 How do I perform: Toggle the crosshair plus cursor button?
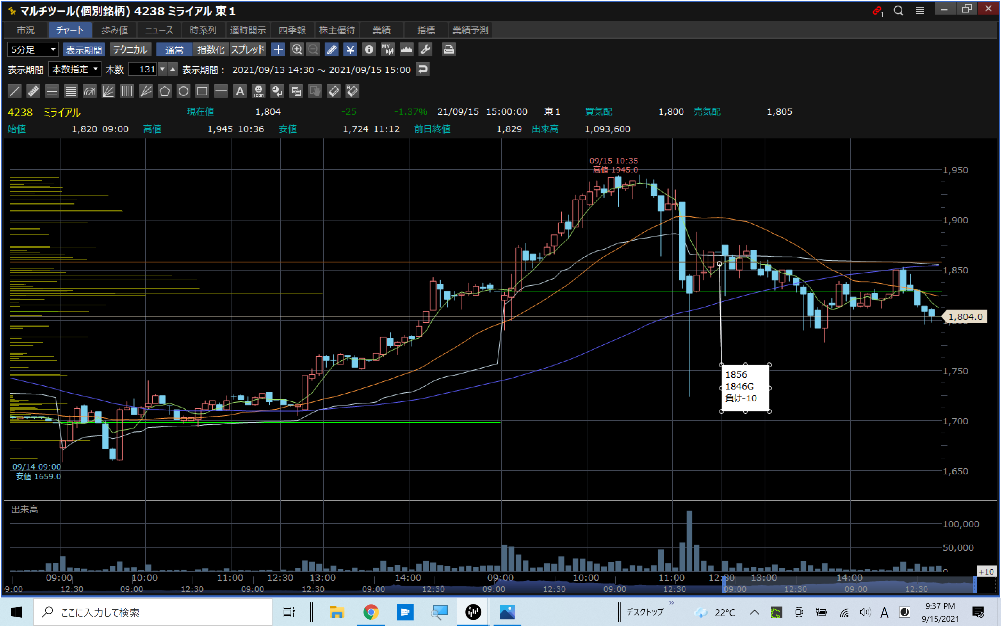[278, 50]
